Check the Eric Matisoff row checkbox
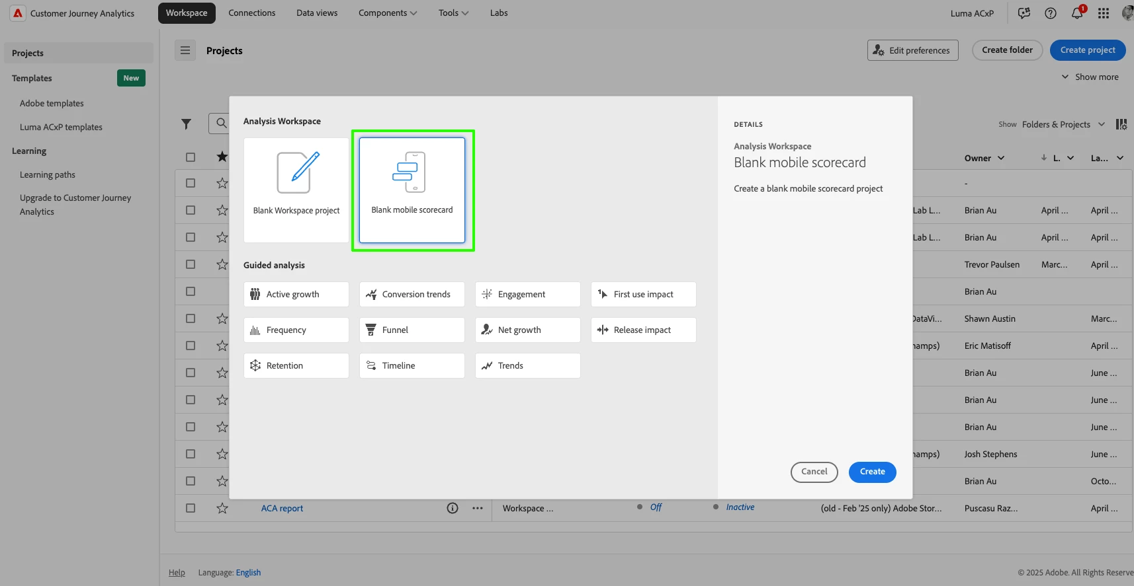This screenshot has width=1134, height=586. pos(191,346)
